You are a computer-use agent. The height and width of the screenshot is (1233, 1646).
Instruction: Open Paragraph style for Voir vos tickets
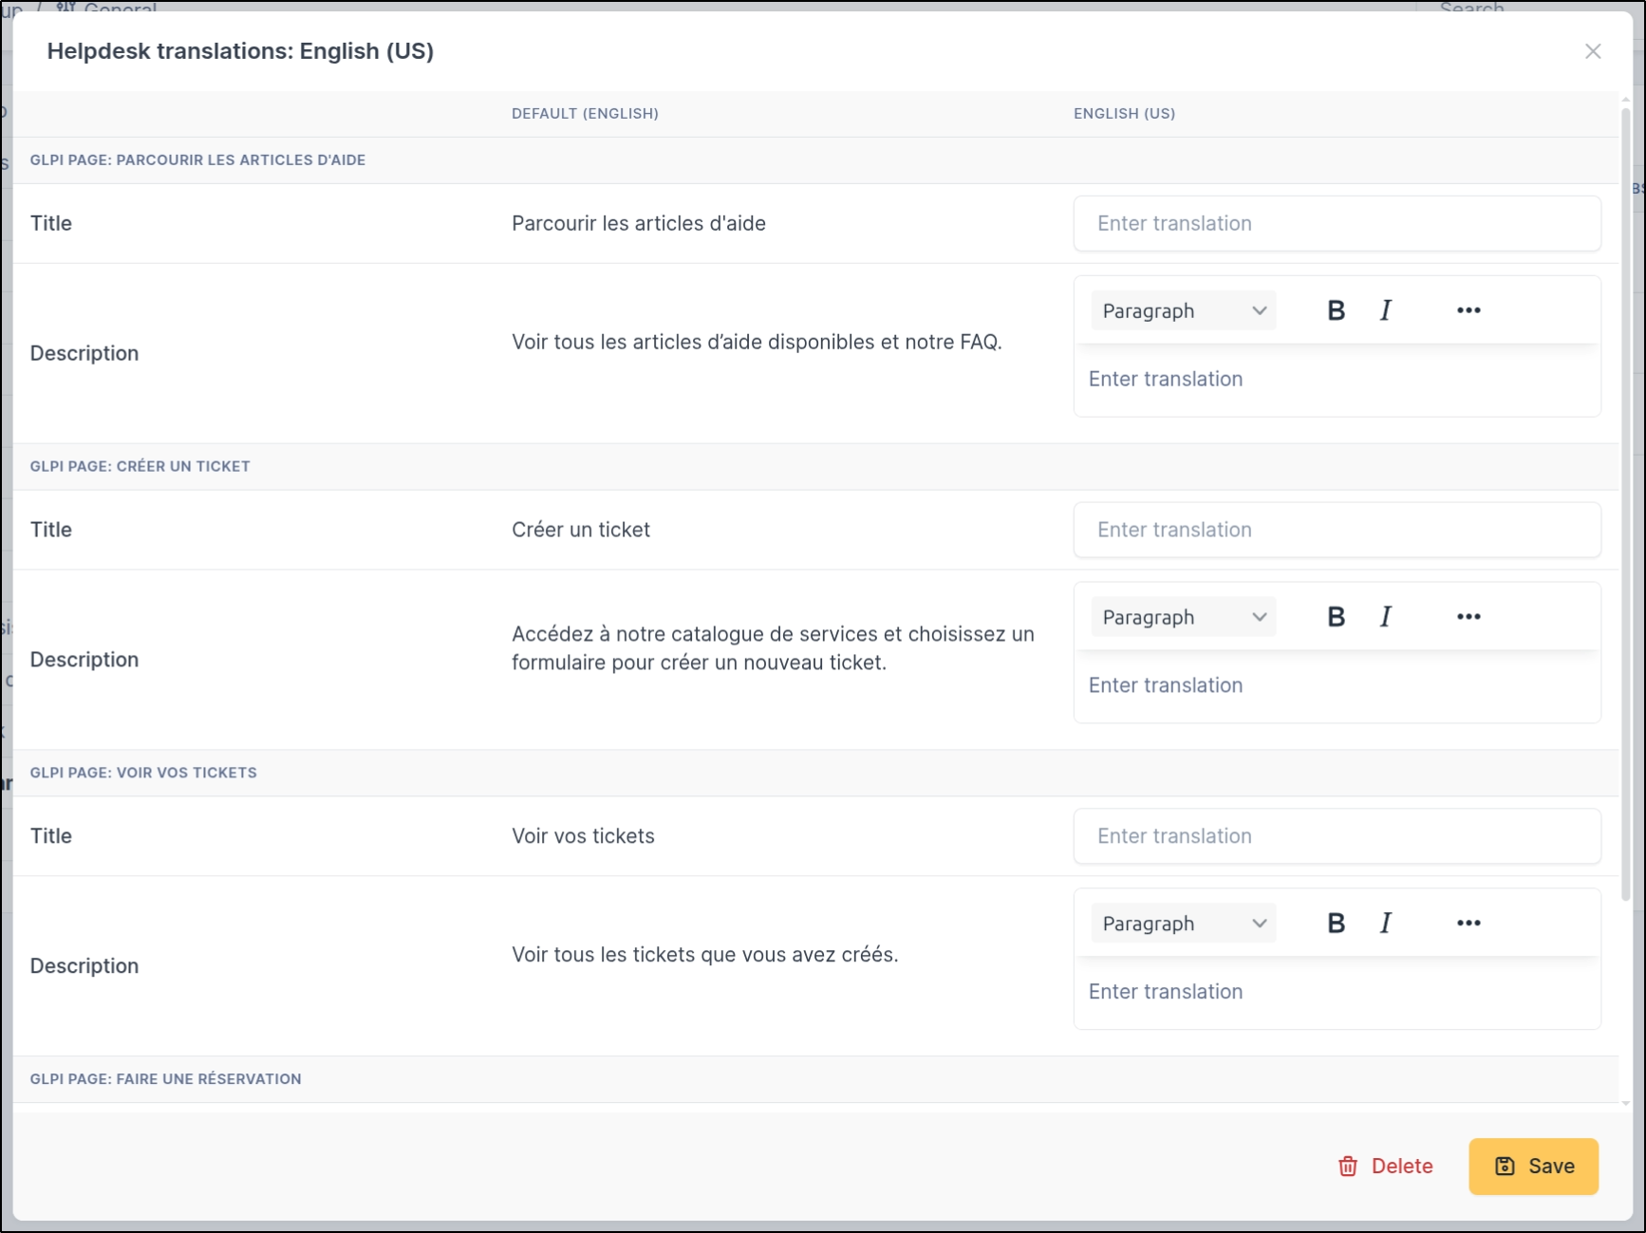coord(1183,925)
